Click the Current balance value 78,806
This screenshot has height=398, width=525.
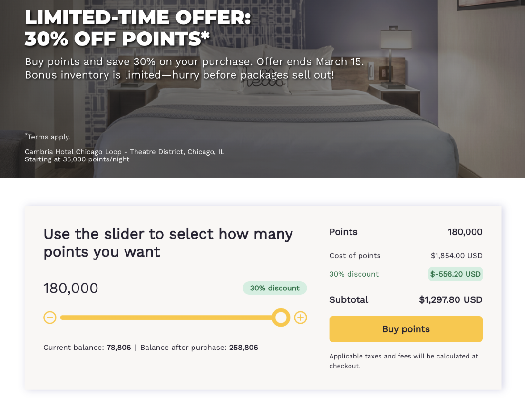pyautogui.click(x=119, y=348)
